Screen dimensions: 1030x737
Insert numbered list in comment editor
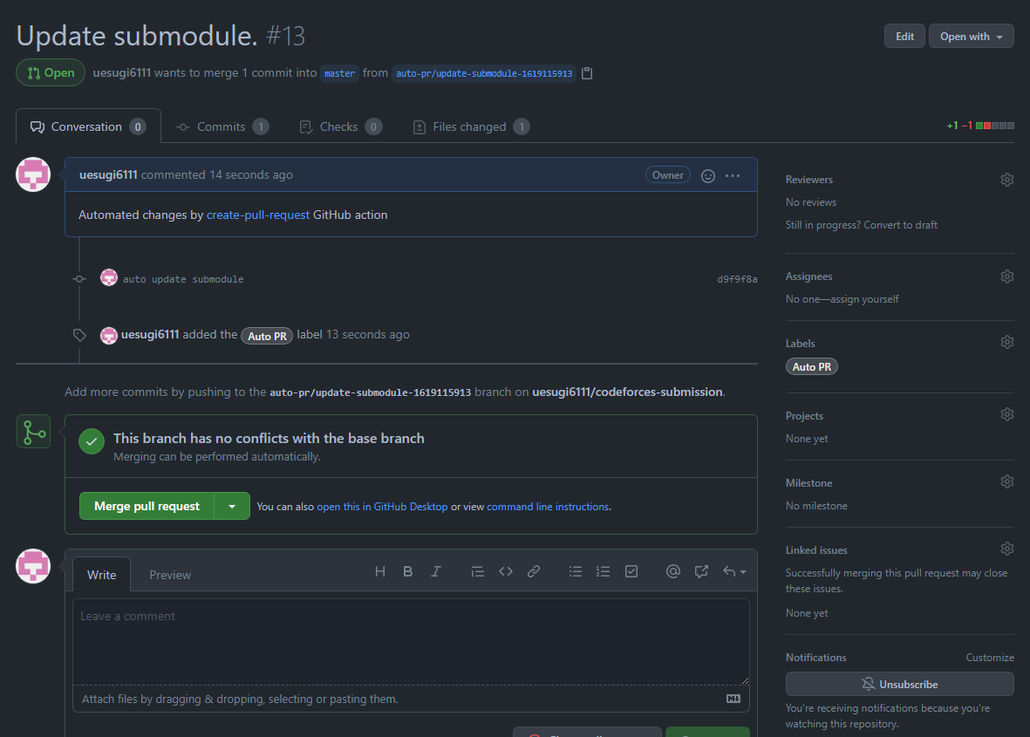(x=603, y=571)
